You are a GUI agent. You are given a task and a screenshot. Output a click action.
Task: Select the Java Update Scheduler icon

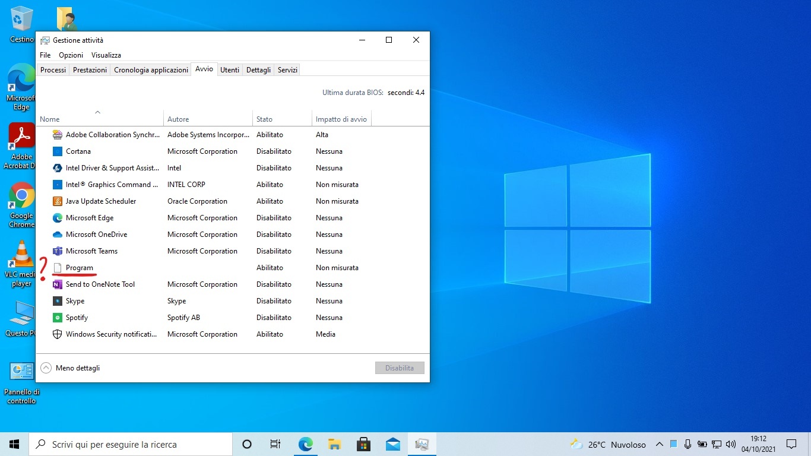click(x=58, y=201)
